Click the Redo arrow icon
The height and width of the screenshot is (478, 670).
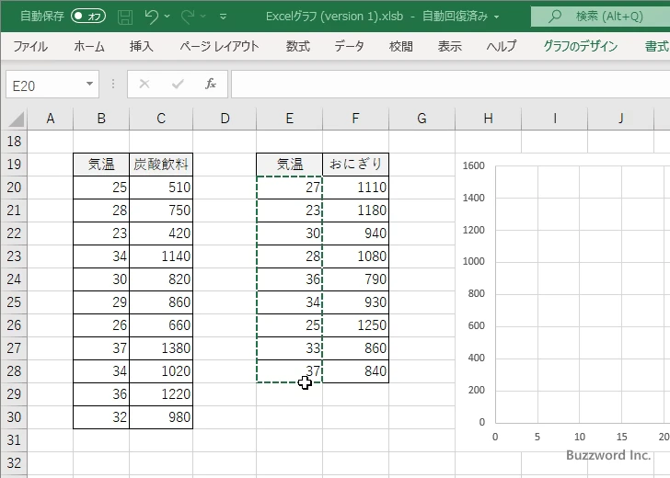[188, 17]
